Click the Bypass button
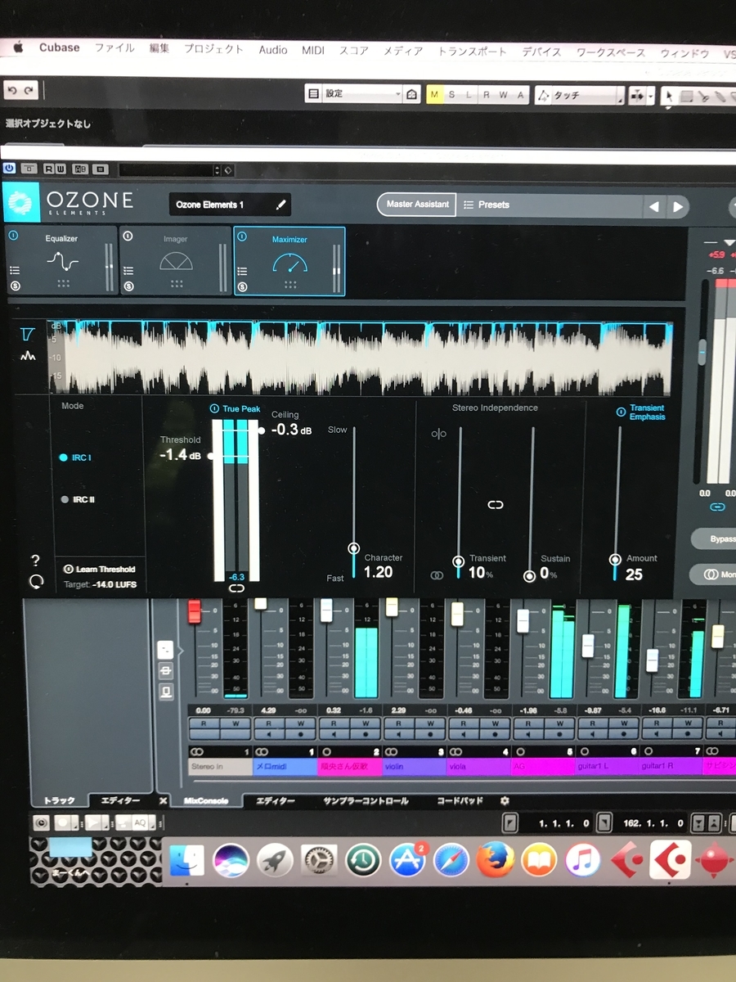 point(716,540)
